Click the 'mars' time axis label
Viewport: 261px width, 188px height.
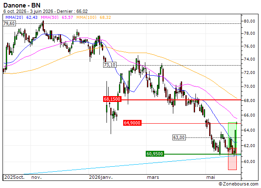(x=153, y=177)
